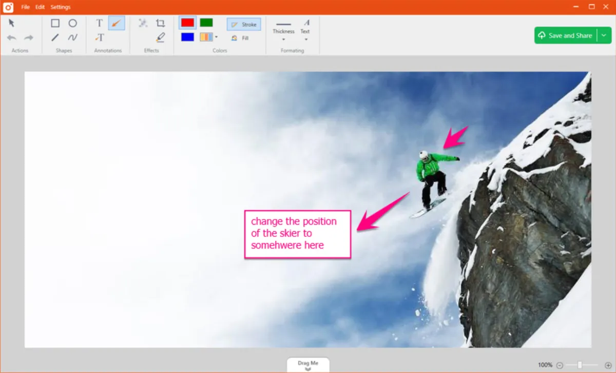
Task: Open the Thickness dropdown
Action: point(283,31)
